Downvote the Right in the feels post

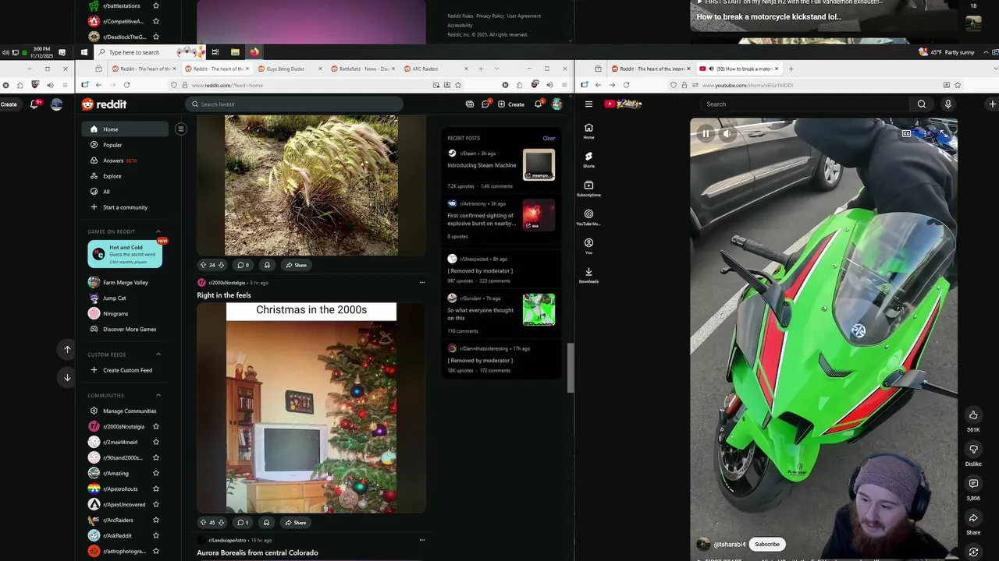(221, 523)
